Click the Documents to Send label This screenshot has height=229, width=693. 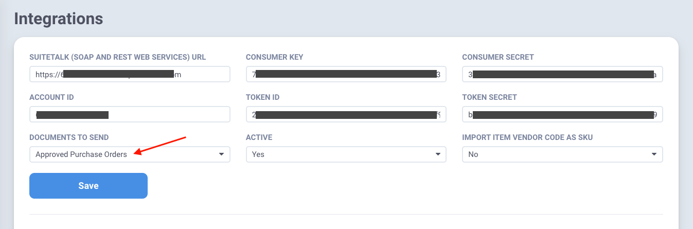point(69,137)
